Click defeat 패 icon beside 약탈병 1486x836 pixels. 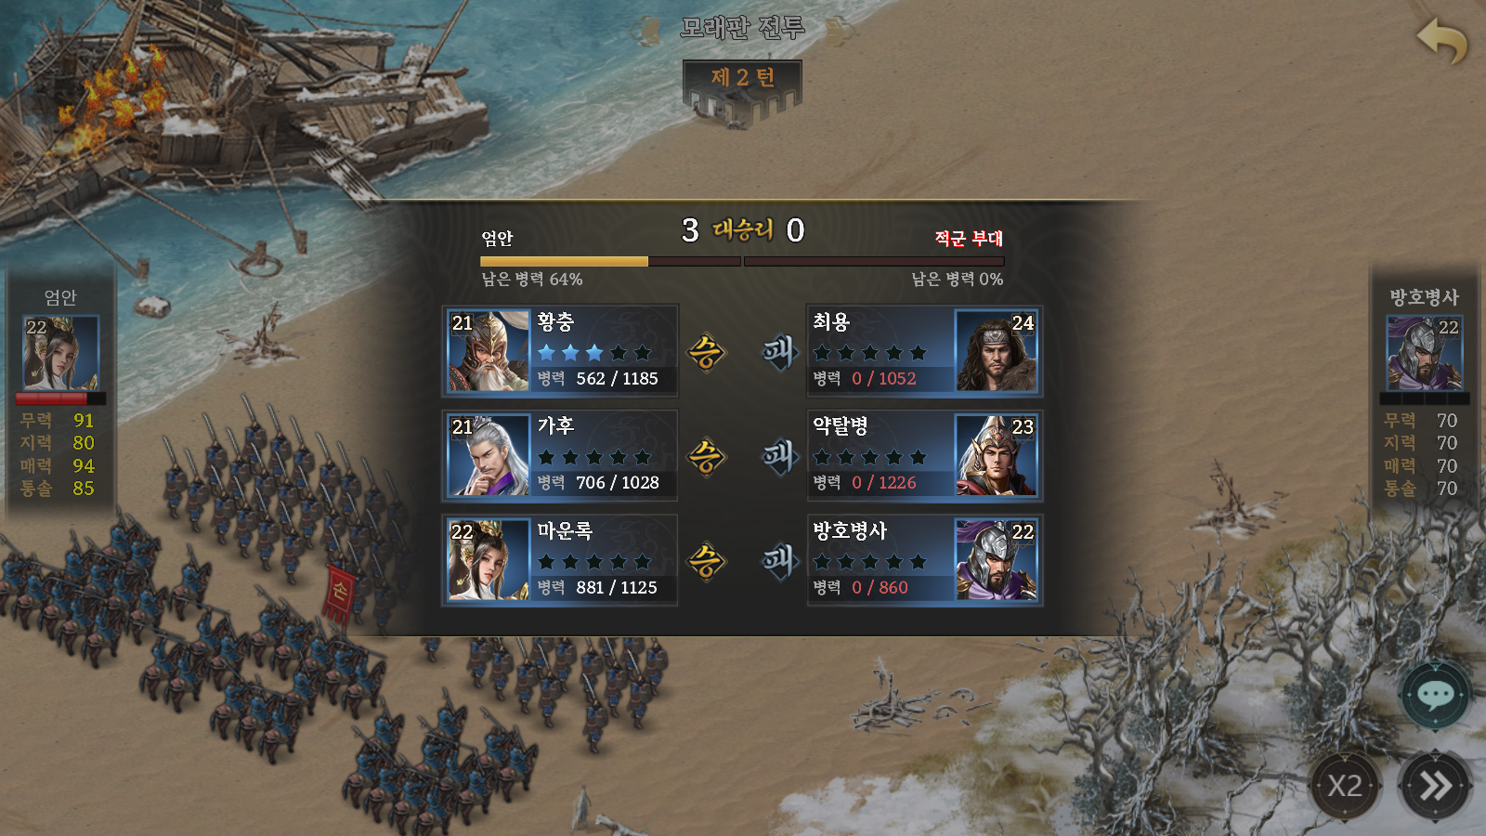779,456
